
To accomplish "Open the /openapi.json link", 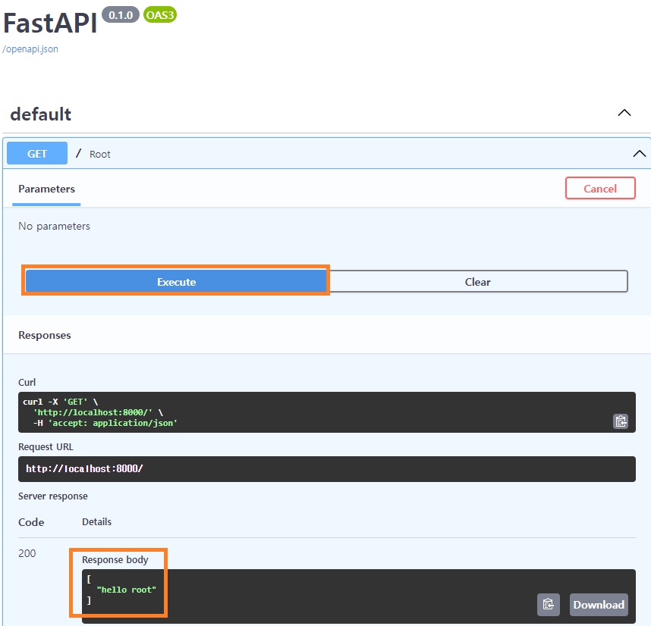I will [x=30, y=49].
